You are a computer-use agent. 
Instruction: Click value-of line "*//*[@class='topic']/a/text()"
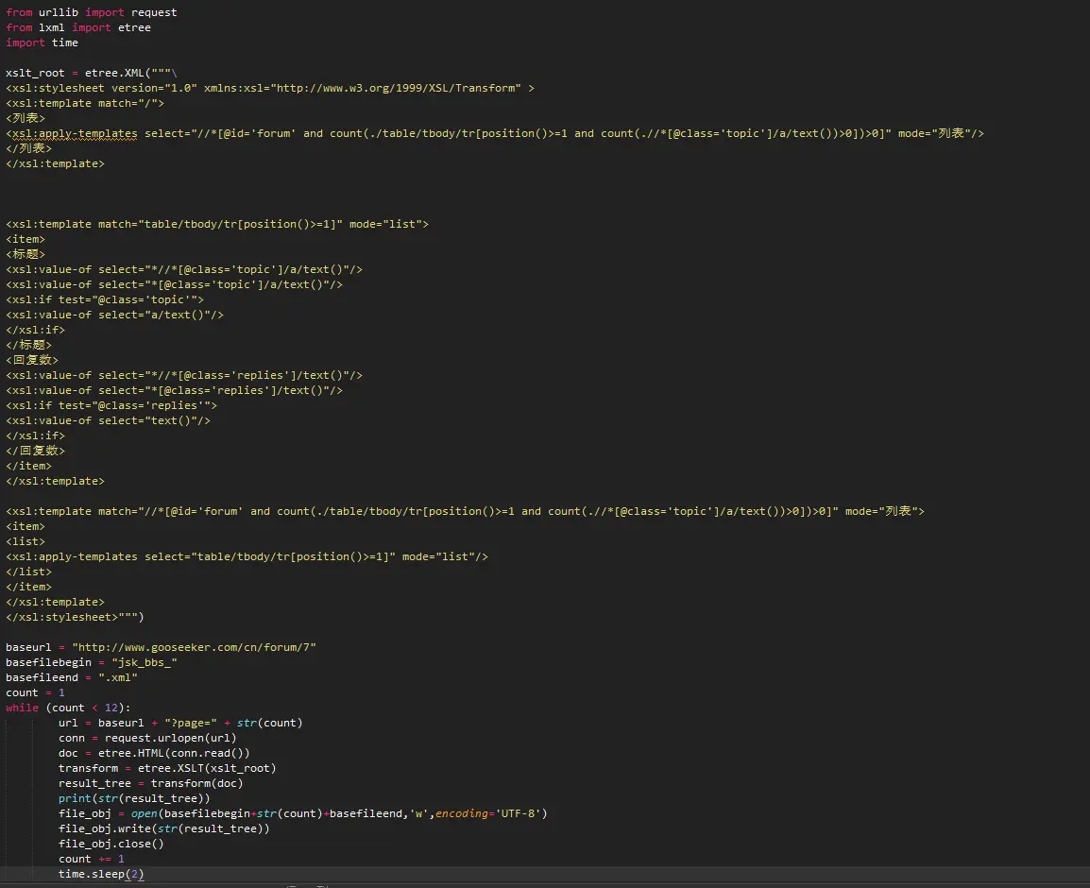click(x=184, y=270)
